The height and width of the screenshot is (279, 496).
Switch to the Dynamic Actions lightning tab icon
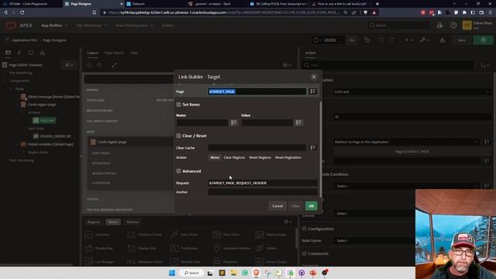19,53
